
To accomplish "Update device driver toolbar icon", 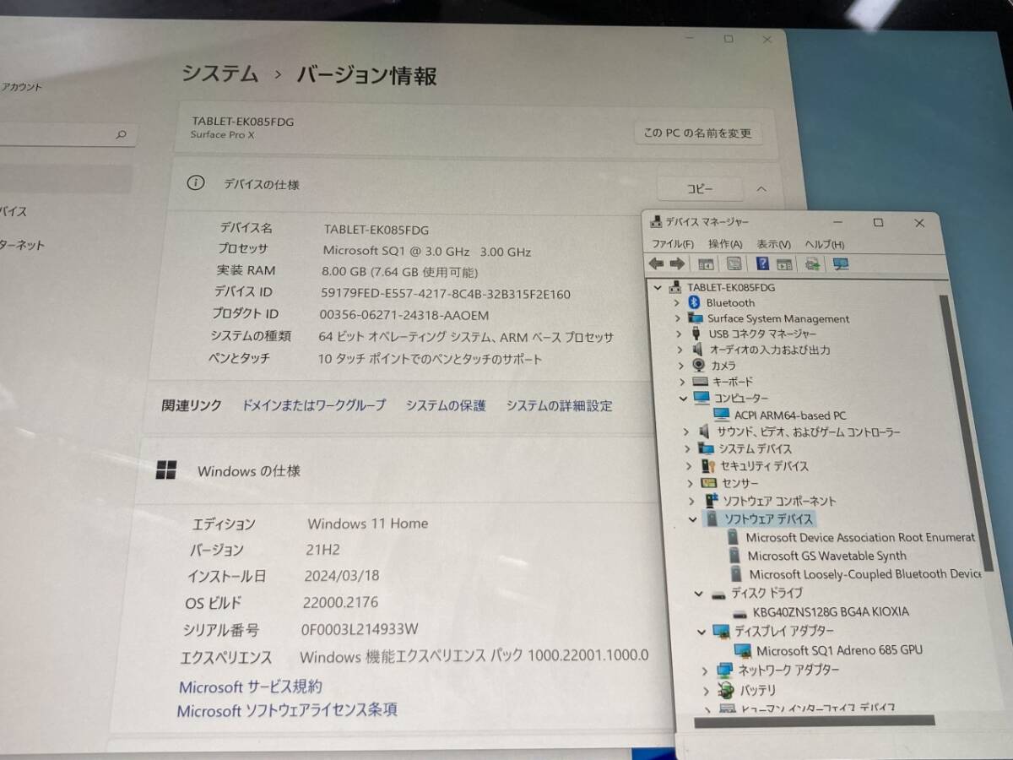I will tap(812, 264).
